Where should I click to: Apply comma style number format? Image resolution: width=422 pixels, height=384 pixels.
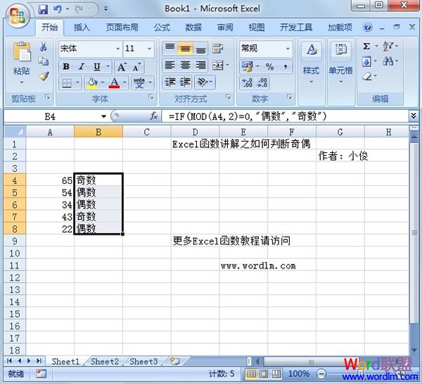pos(286,67)
